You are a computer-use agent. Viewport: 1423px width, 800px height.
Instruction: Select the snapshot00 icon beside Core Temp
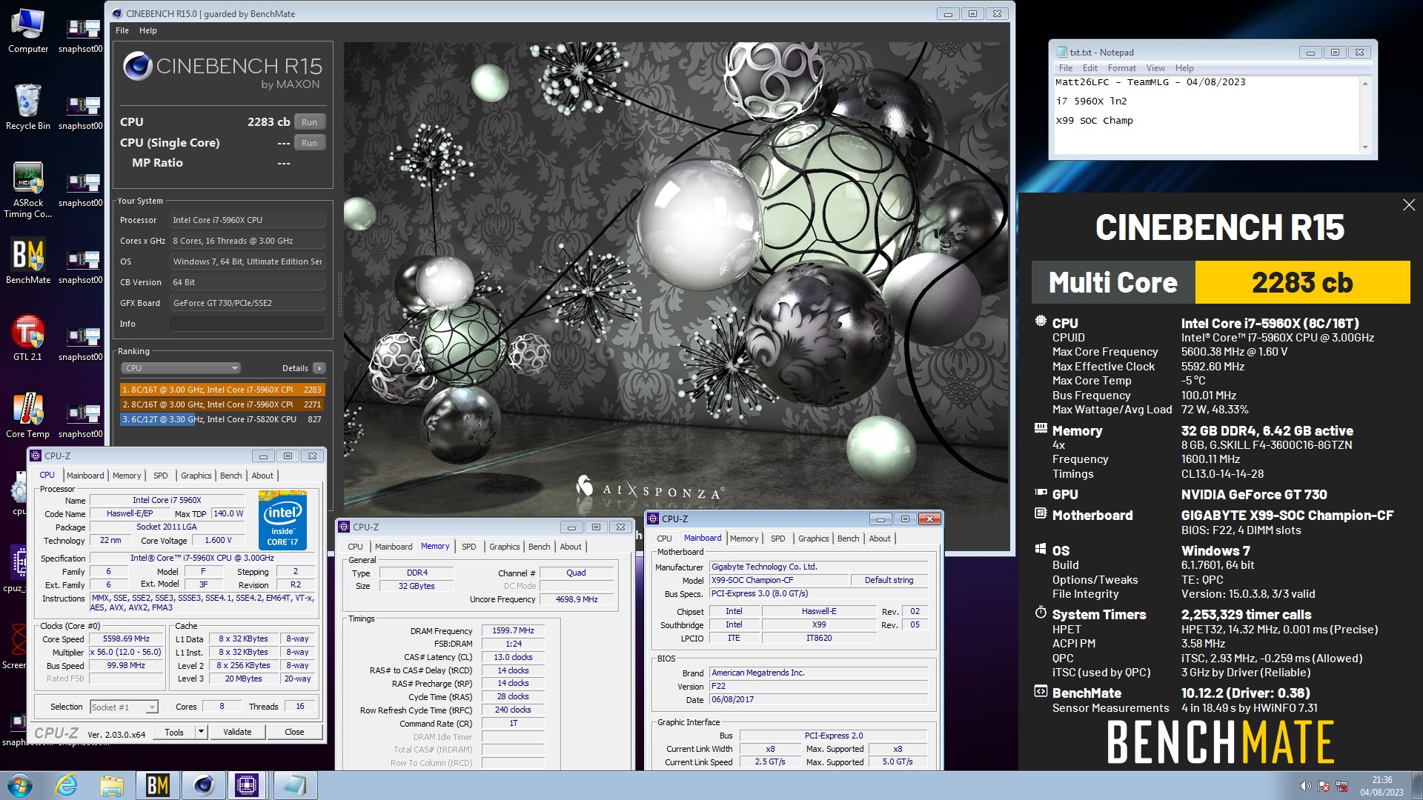click(x=81, y=419)
